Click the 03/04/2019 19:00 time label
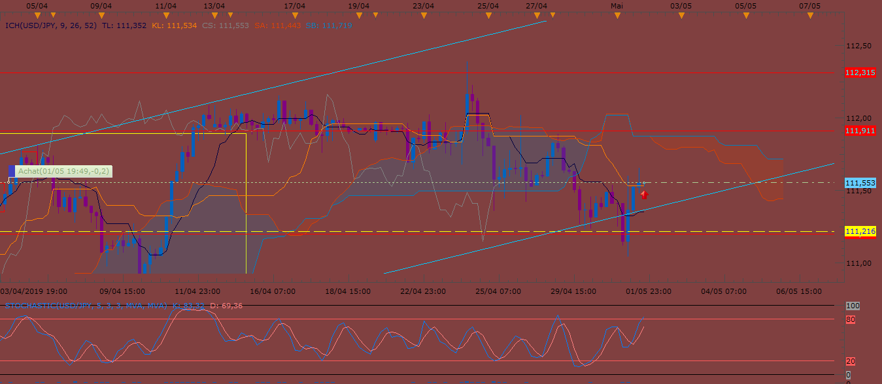This screenshot has width=882, height=384. (32, 291)
